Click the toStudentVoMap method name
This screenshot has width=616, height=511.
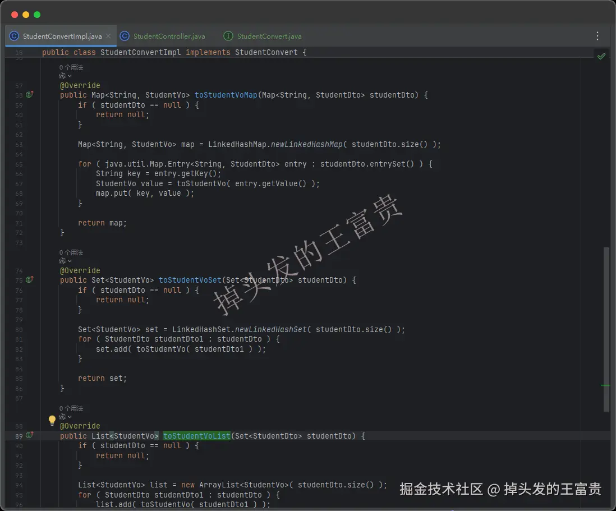pyautogui.click(x=226, y=95)
